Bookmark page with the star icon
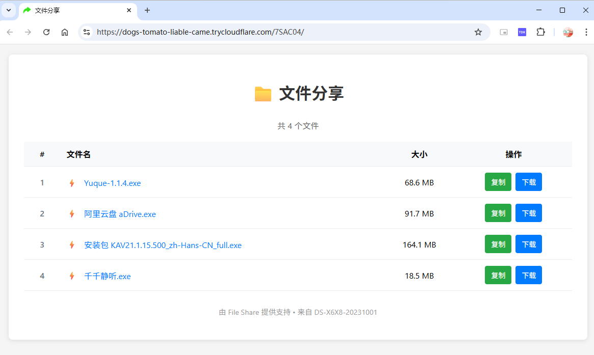Image resolution: width=594 pixels, height=355 pixels. pos(478,32)
